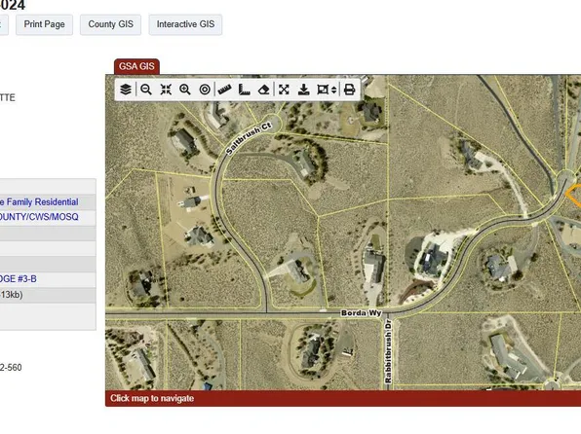Click the Rabbitbrush Dr road label
The width and height of the screenshot is (581, 434).
pos(388,351)
